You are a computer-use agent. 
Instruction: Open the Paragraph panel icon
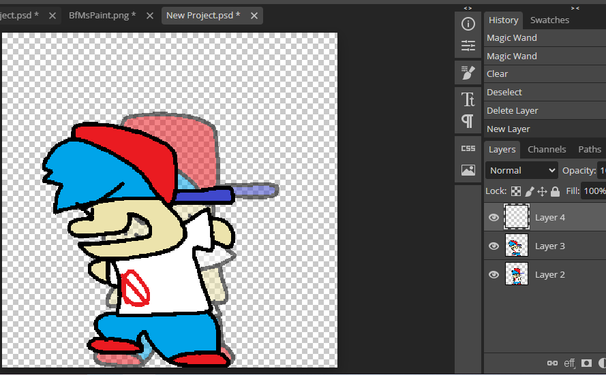468,120
